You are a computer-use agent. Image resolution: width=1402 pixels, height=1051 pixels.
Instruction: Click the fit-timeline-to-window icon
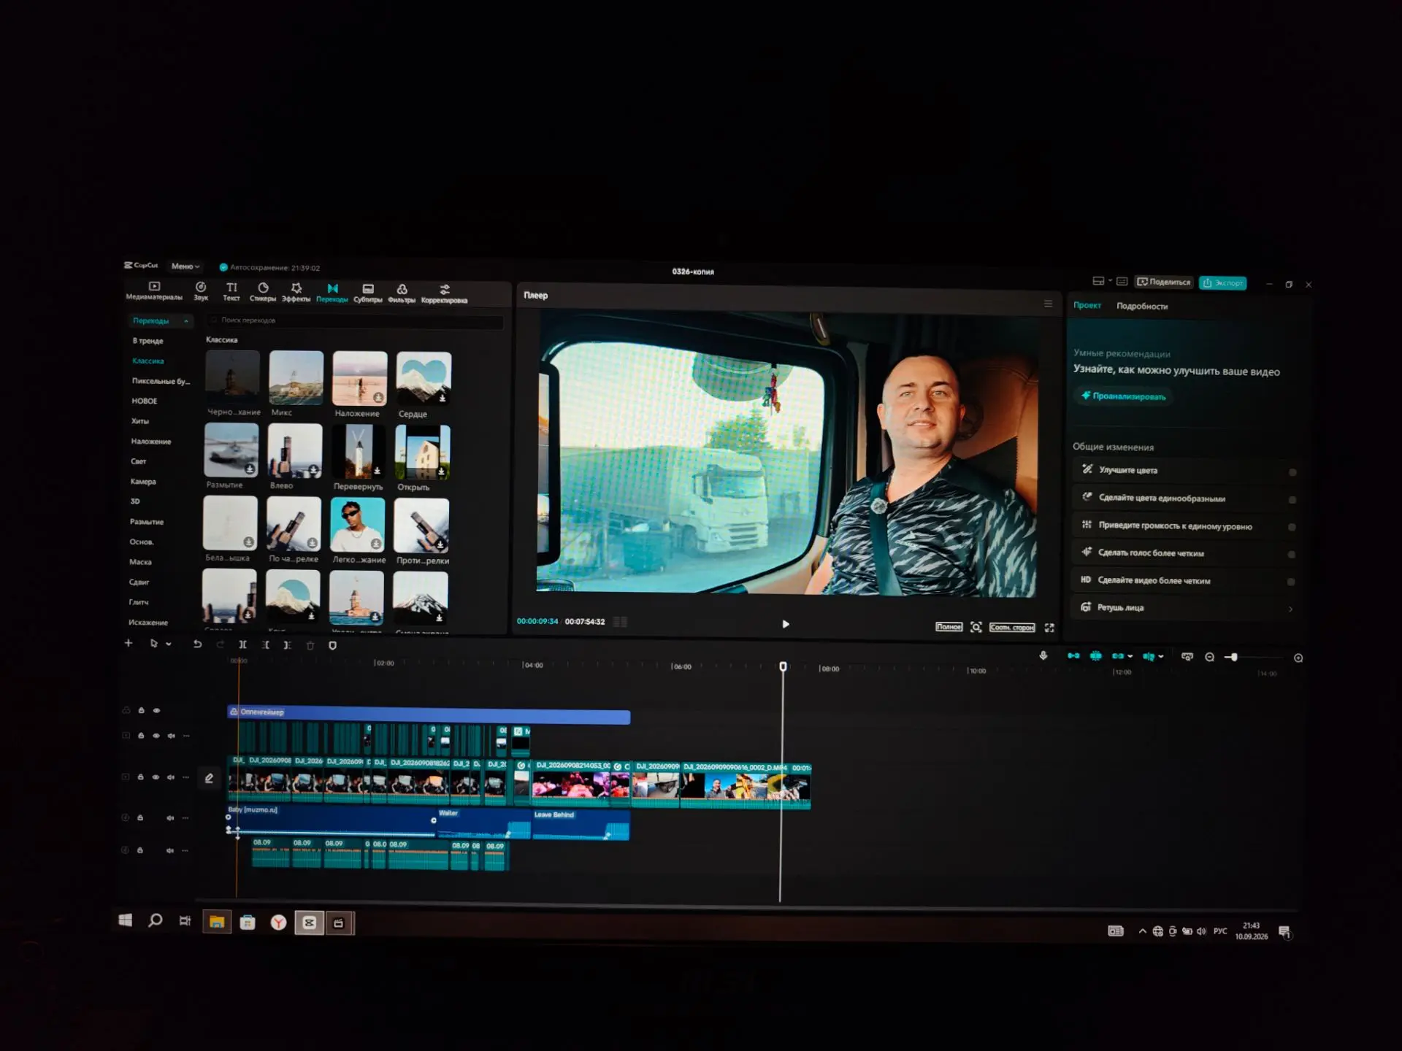tap(1187, 657)
